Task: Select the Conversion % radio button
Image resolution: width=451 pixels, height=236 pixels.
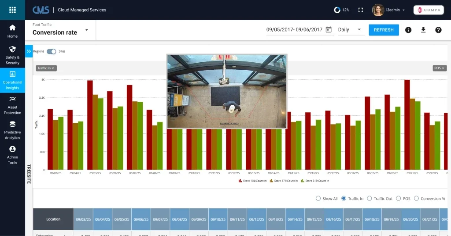Action: [x=417, y=199]
